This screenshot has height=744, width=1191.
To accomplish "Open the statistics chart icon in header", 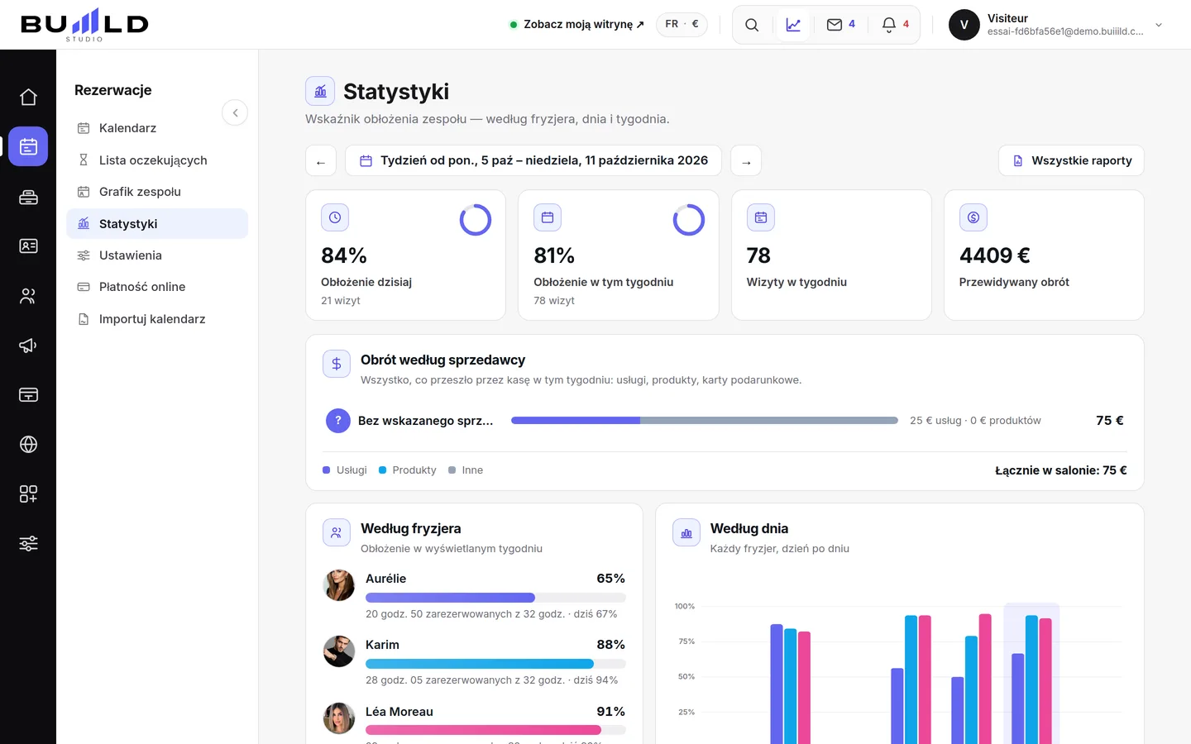I will [x=793, y=25].
